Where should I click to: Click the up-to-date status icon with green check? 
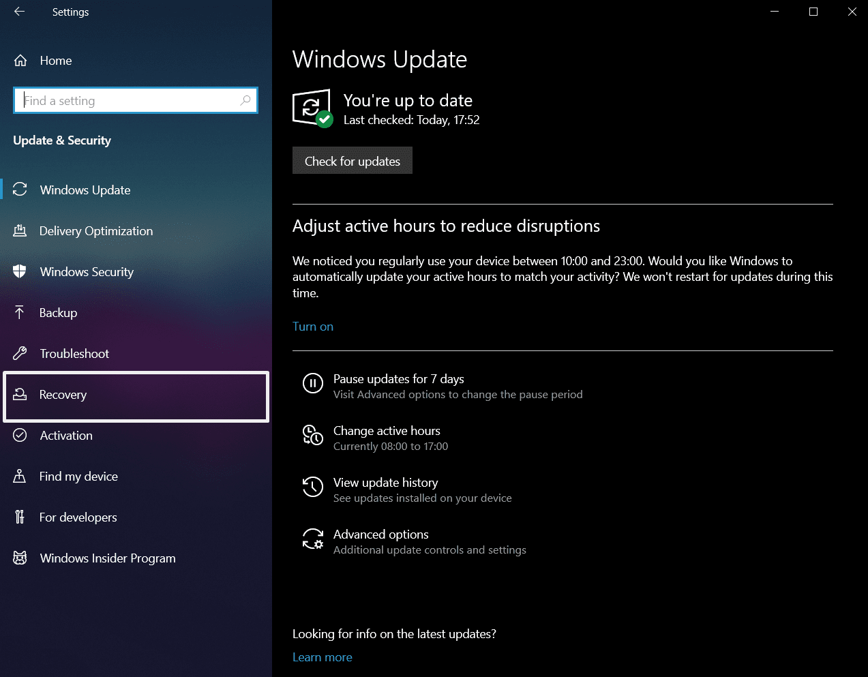[x=312, y=108]
